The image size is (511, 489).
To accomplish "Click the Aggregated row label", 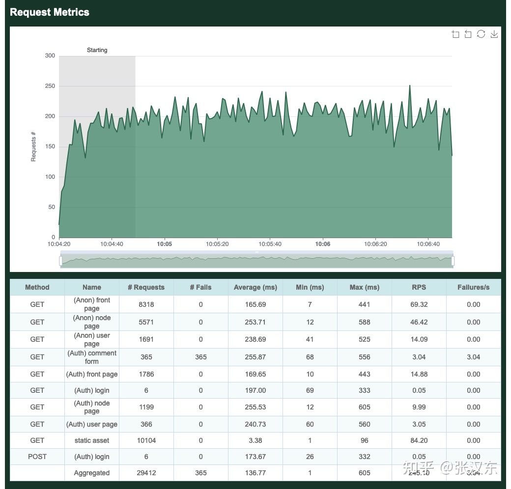I will (92, 473).
